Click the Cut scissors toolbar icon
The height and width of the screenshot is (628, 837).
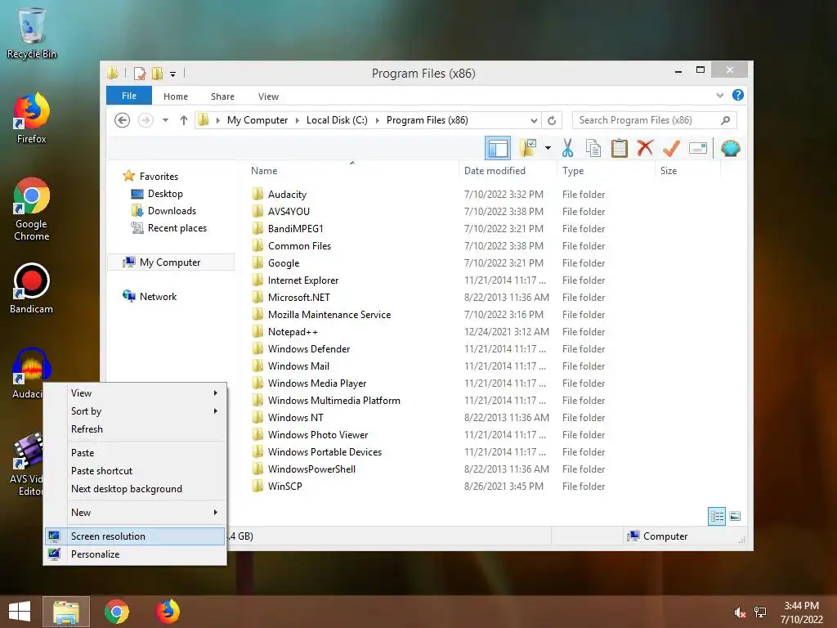[x=567, y=148]
